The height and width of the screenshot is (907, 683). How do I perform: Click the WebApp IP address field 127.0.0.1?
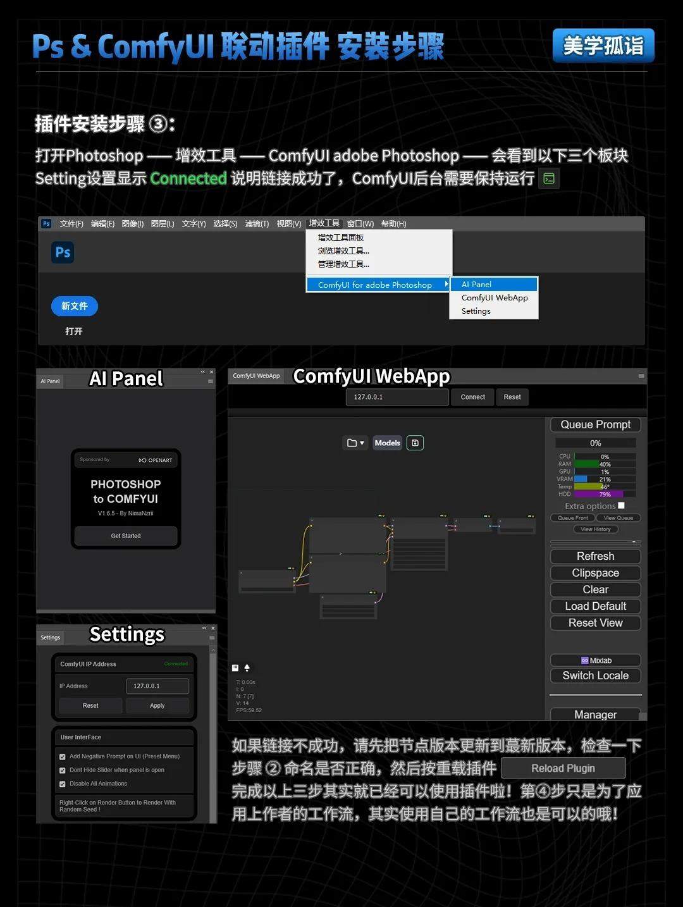[x=397, y=397]
